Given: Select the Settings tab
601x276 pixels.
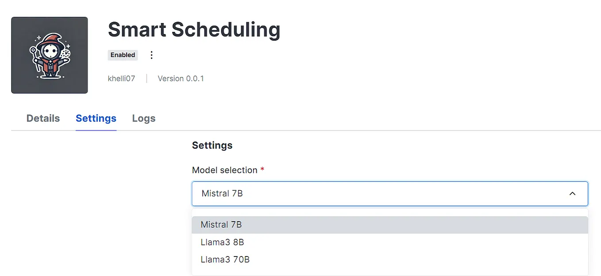Looking at the screenshot, I should click(x=96, y=119).
